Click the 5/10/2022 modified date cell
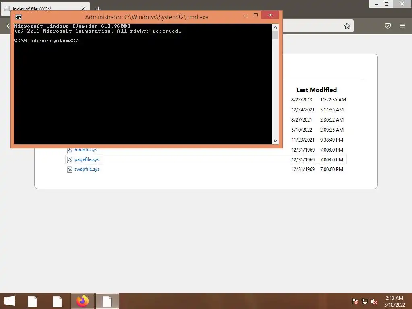The height and width of the screenshot is (309, 412). coord(302,130)
